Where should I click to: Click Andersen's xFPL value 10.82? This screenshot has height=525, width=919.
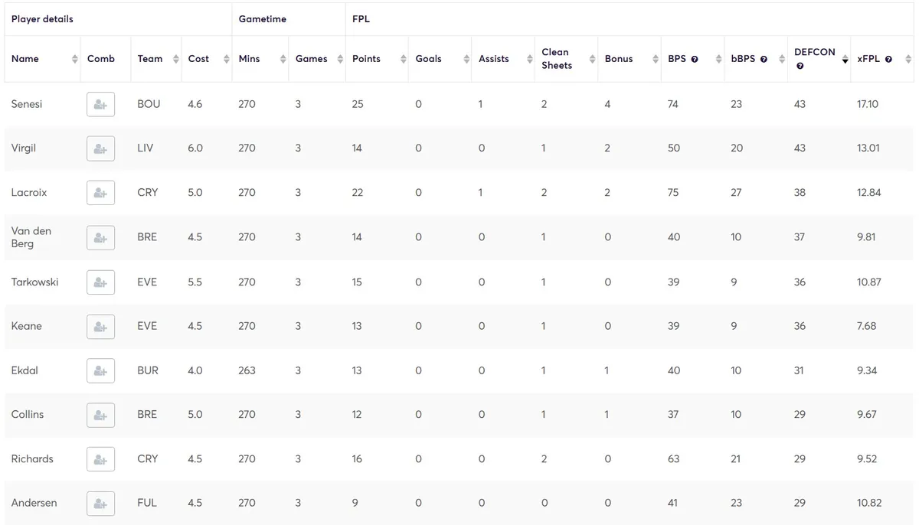pyautogui.click(x=869, y=504)
